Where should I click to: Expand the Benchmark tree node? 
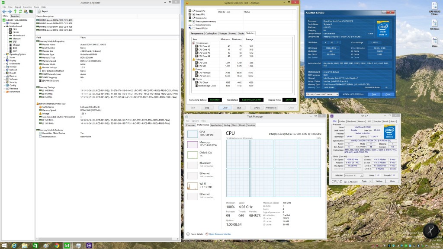pyautogui.click(x=4, y=92)
